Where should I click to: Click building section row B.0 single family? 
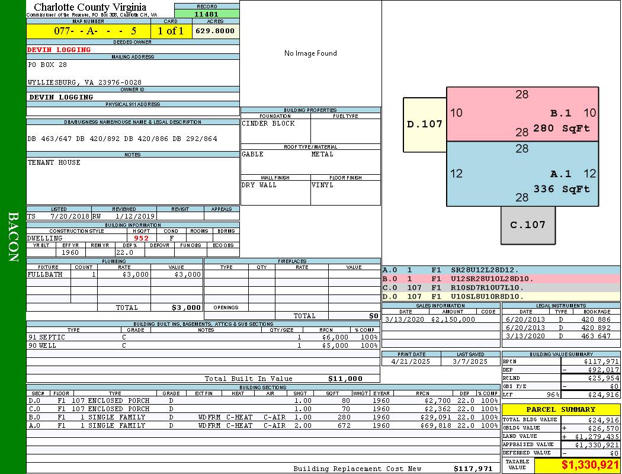pos(263,417)
